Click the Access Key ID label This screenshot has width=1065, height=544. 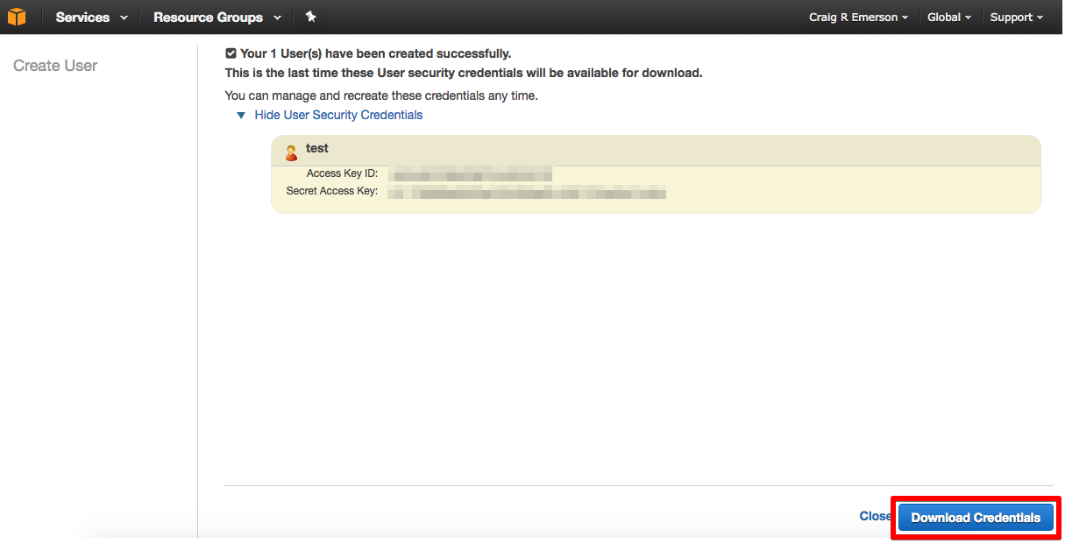[x=342, y=173]
